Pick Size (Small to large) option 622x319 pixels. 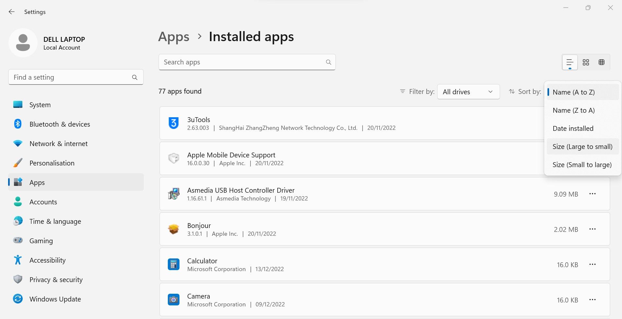point(582,165)
